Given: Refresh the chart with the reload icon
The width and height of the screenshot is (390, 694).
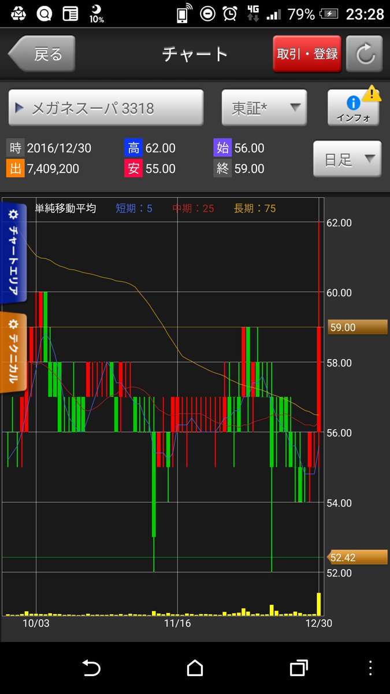Looking at the screenshot, I should click(364, 54).
